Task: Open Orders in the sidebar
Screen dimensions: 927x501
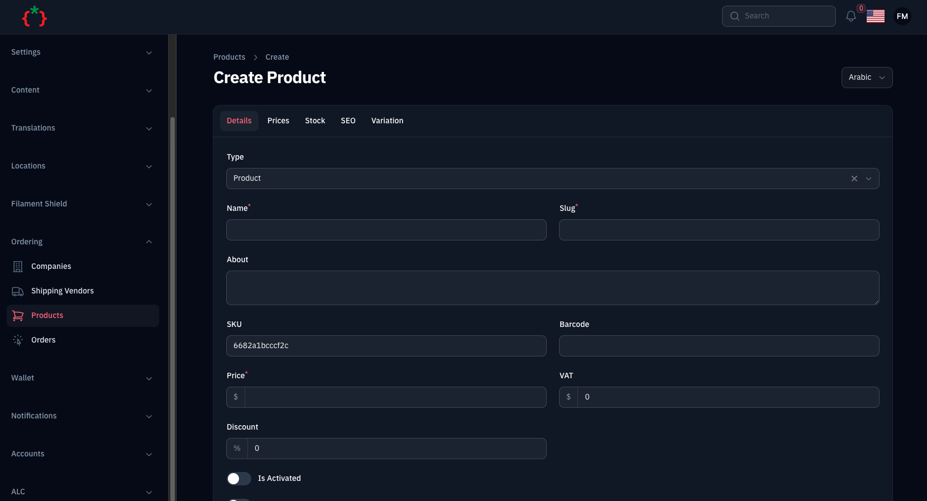Action: [x=83, y=340]
